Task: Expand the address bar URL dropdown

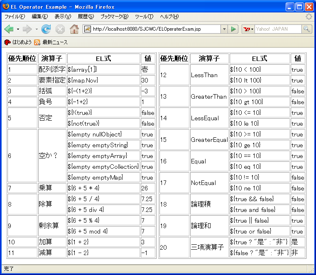Action: coord(224,29)
